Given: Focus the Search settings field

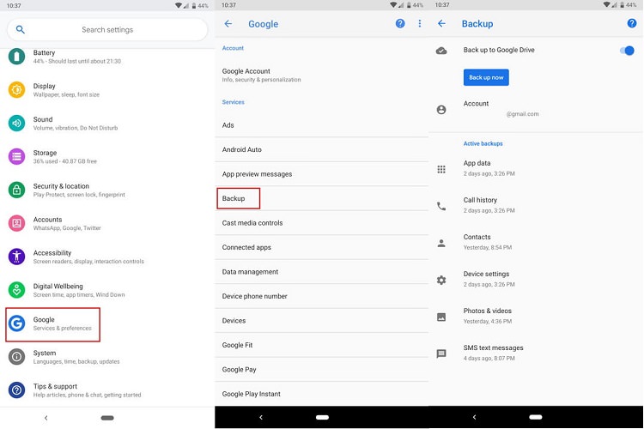Looking at the screenshot, I should coord(107,29).
